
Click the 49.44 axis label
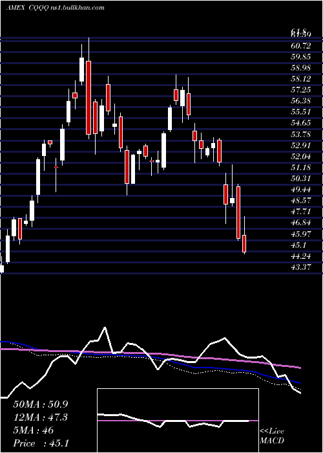pyautogui.click(x=301, y=190)
